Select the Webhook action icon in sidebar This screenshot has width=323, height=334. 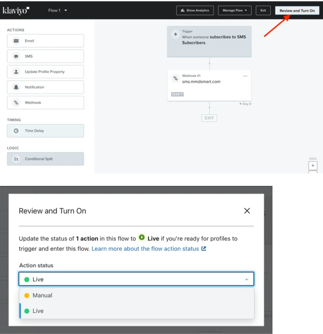(16, 102)
